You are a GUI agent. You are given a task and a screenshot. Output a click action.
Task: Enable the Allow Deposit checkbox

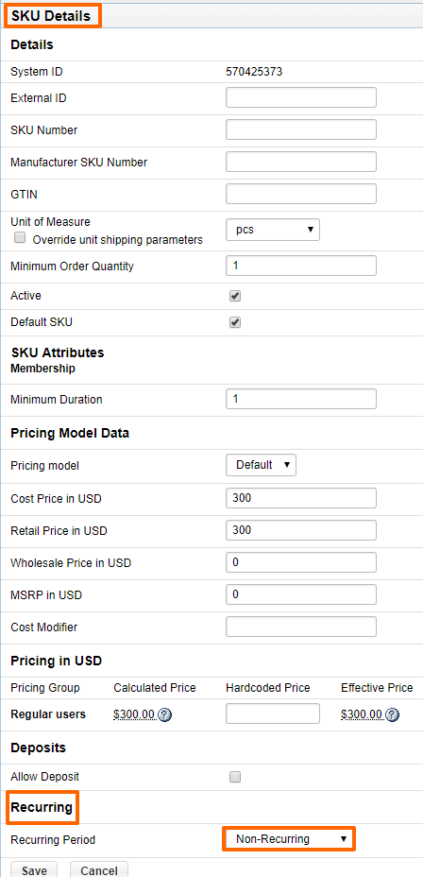pyautogui.click(x=235, y=777)
